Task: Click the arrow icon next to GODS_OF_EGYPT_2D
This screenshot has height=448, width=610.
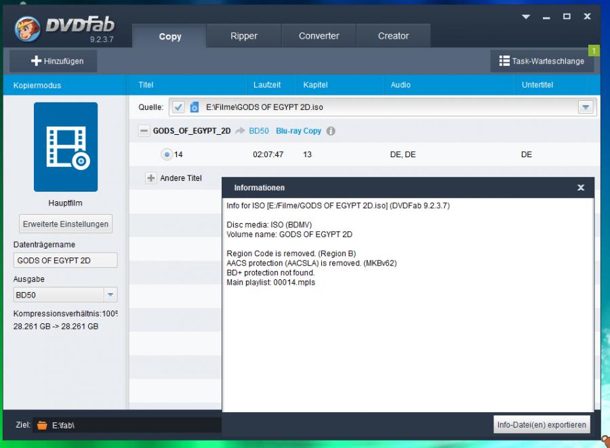Action: click(x=240, y=131)
